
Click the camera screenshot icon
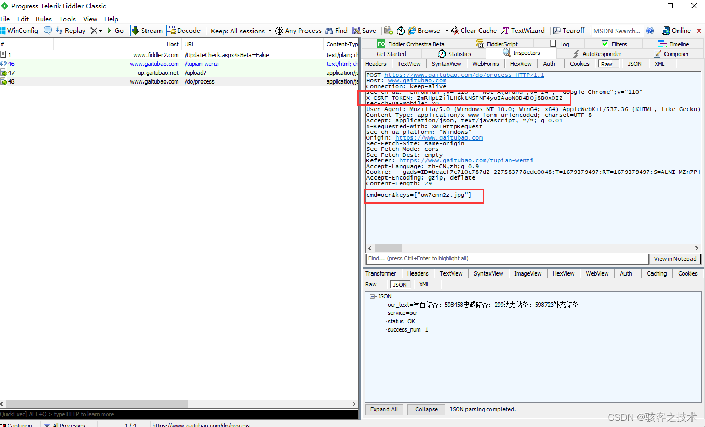pyautogui.click(x=388, y=31)
